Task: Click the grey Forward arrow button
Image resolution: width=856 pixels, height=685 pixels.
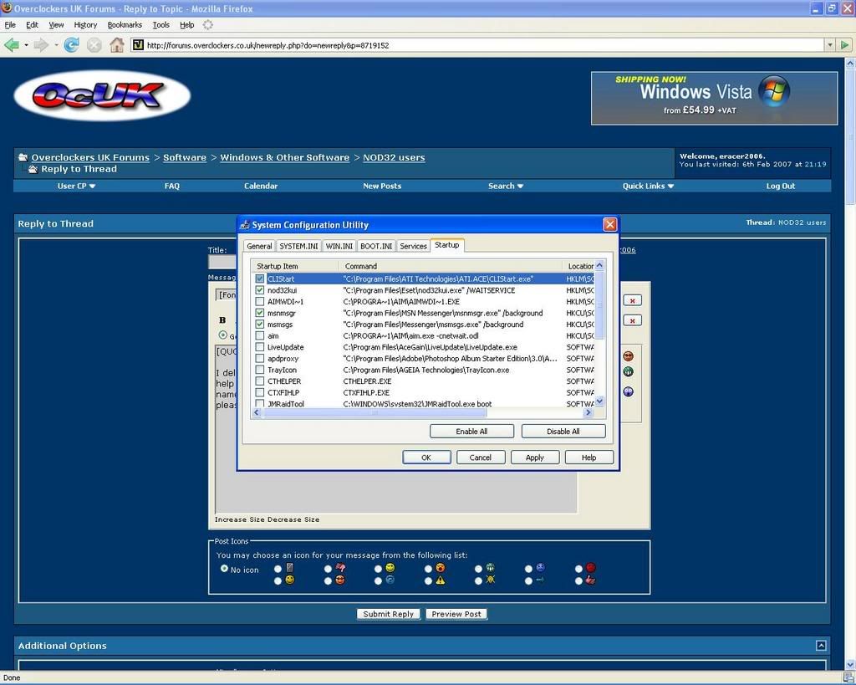Action: pyautogui.click(x=41, y=45)
